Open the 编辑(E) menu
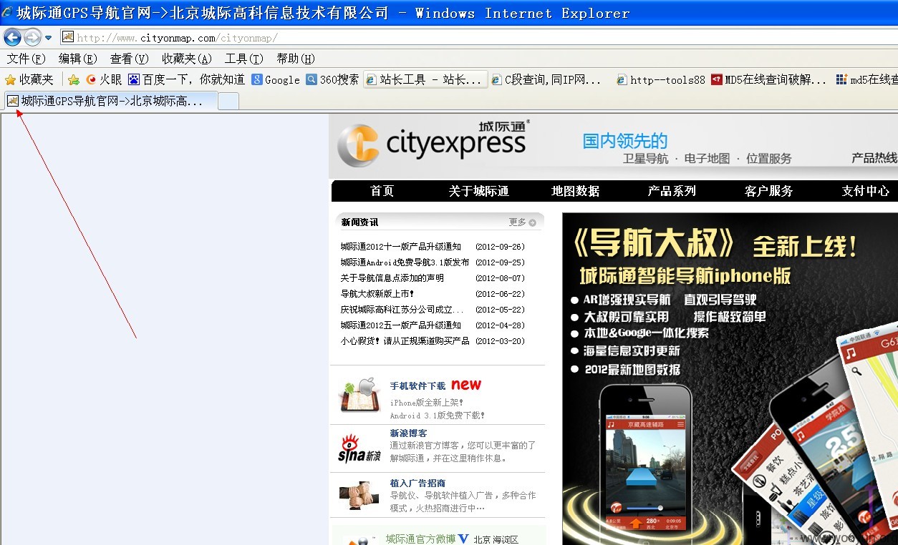The height and width of the screenshot is (545, 898). tap(77, 59)
